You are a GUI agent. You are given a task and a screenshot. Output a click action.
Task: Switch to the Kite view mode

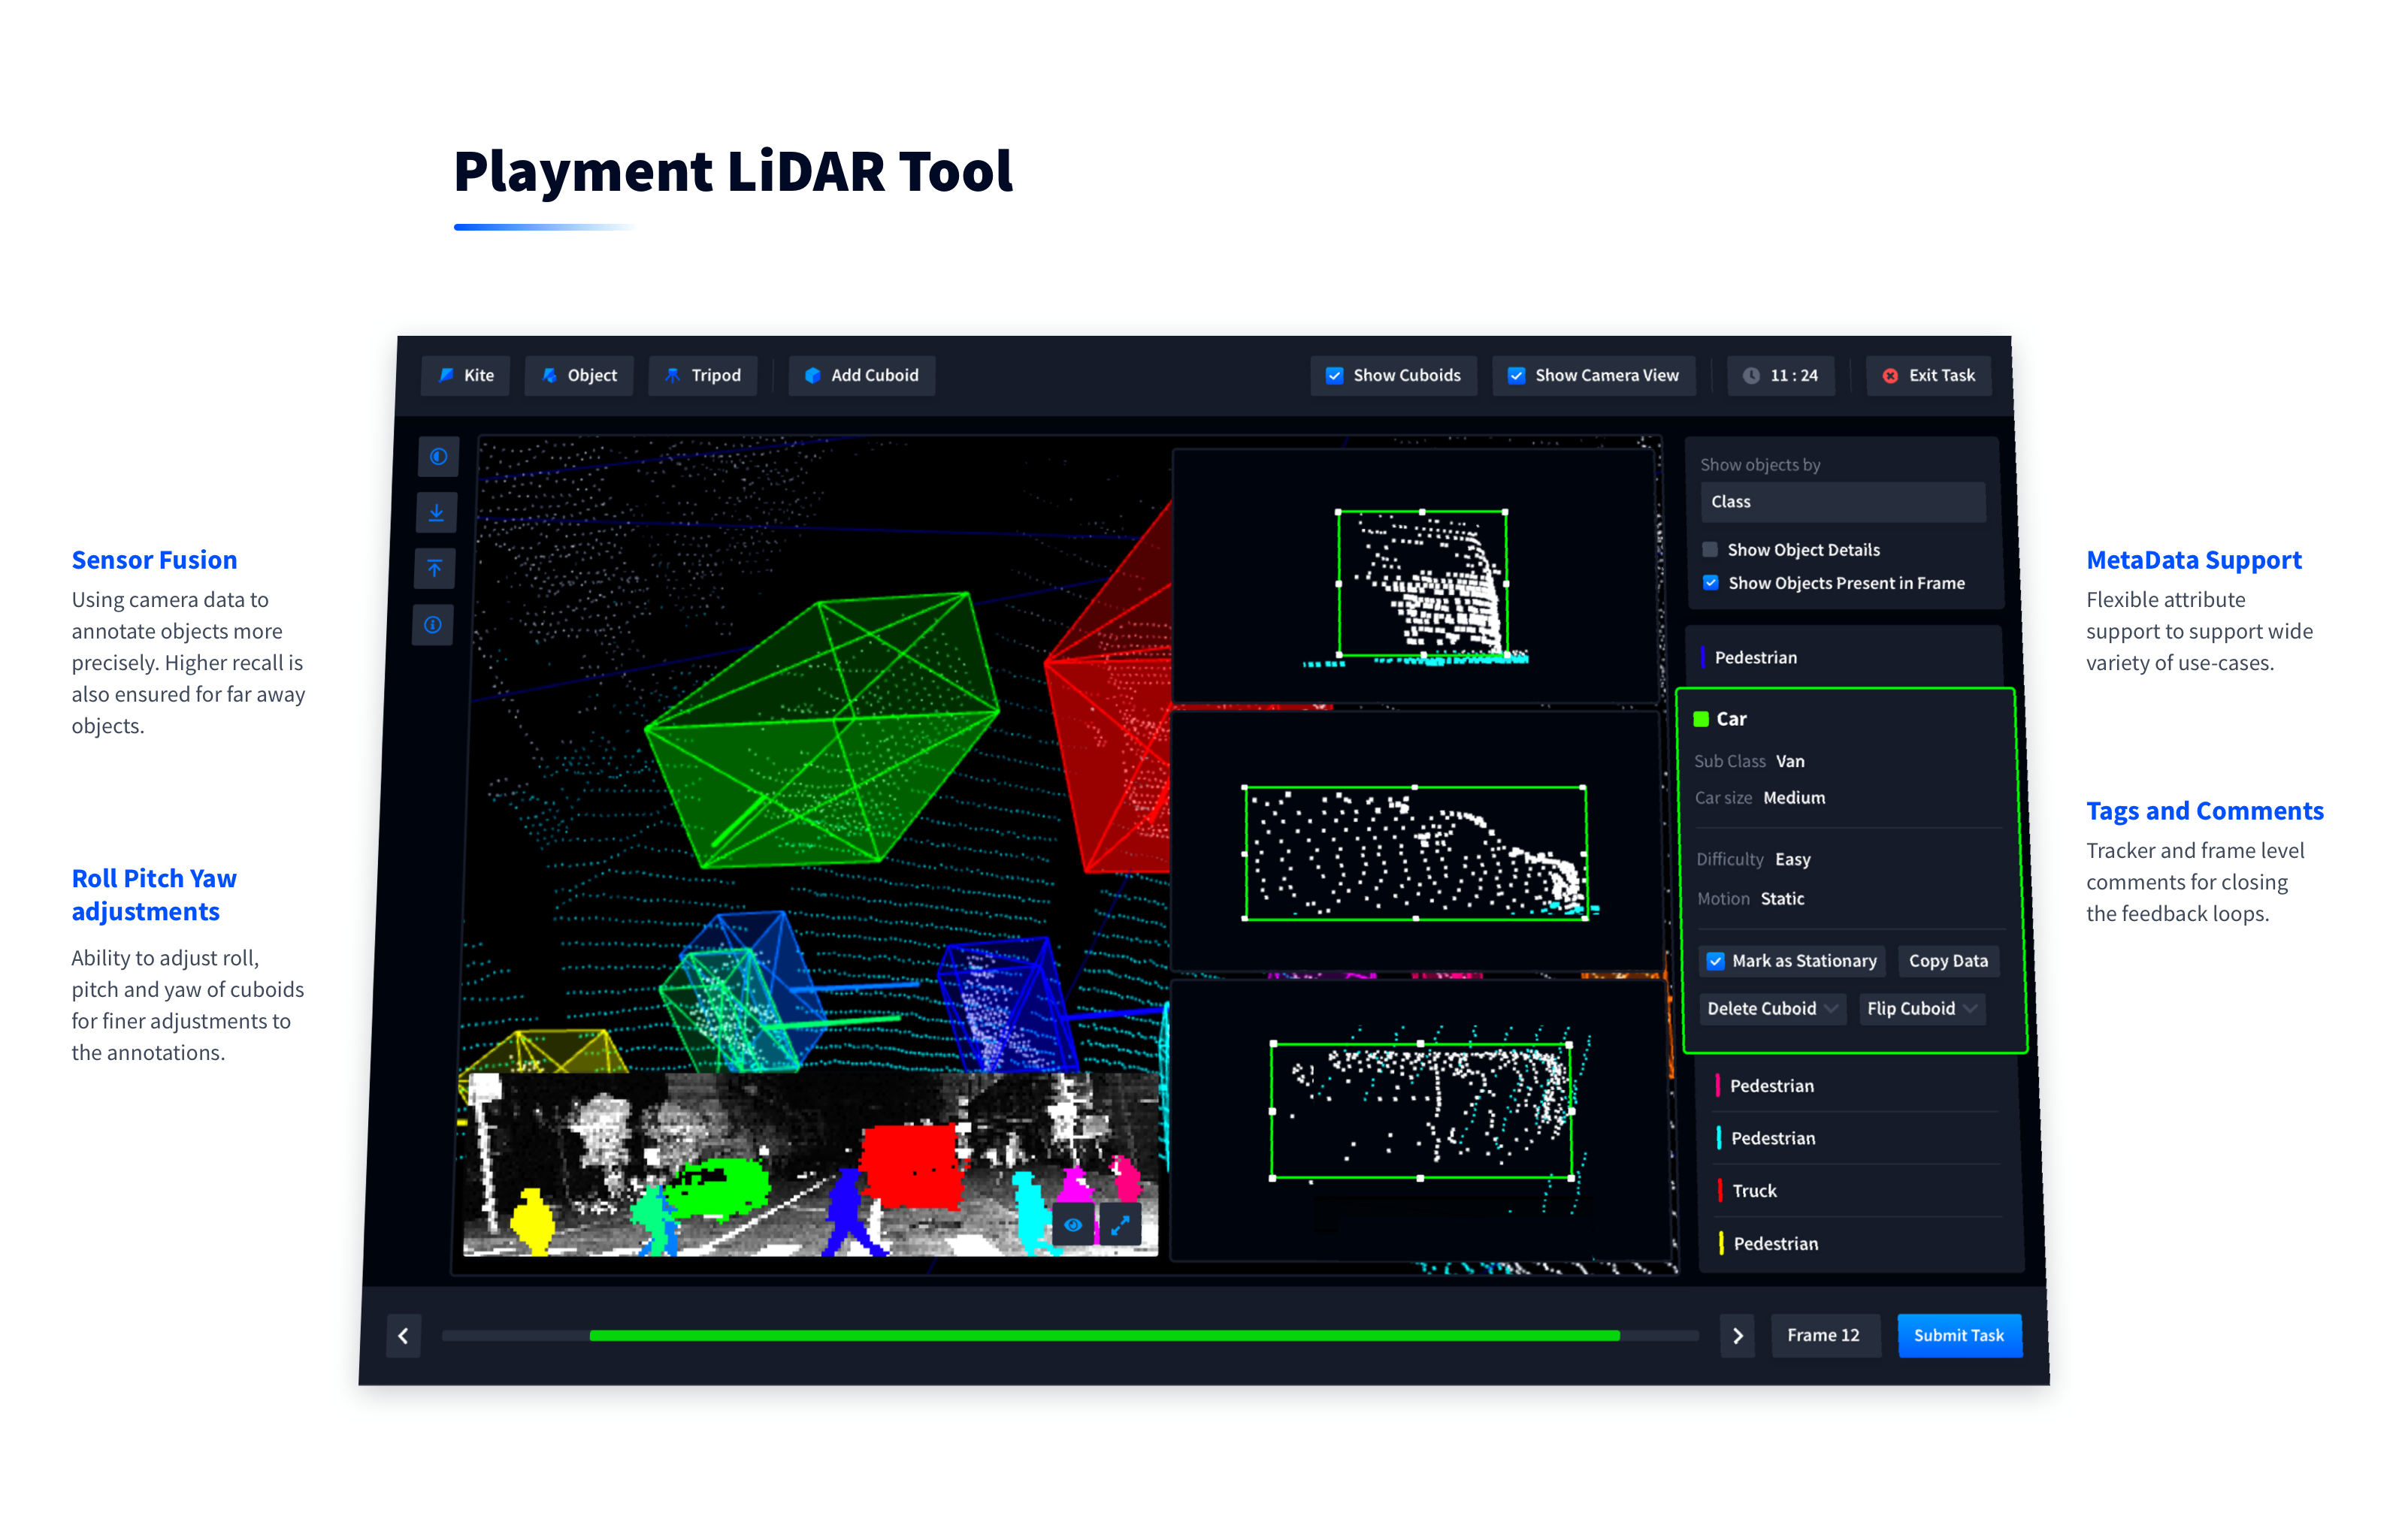click(x=466, y=376)
